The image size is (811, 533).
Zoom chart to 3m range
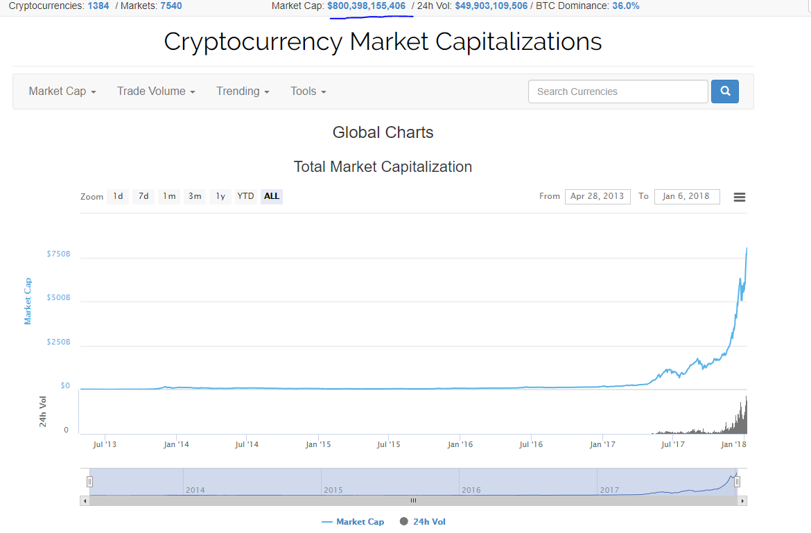coord(195,196)
